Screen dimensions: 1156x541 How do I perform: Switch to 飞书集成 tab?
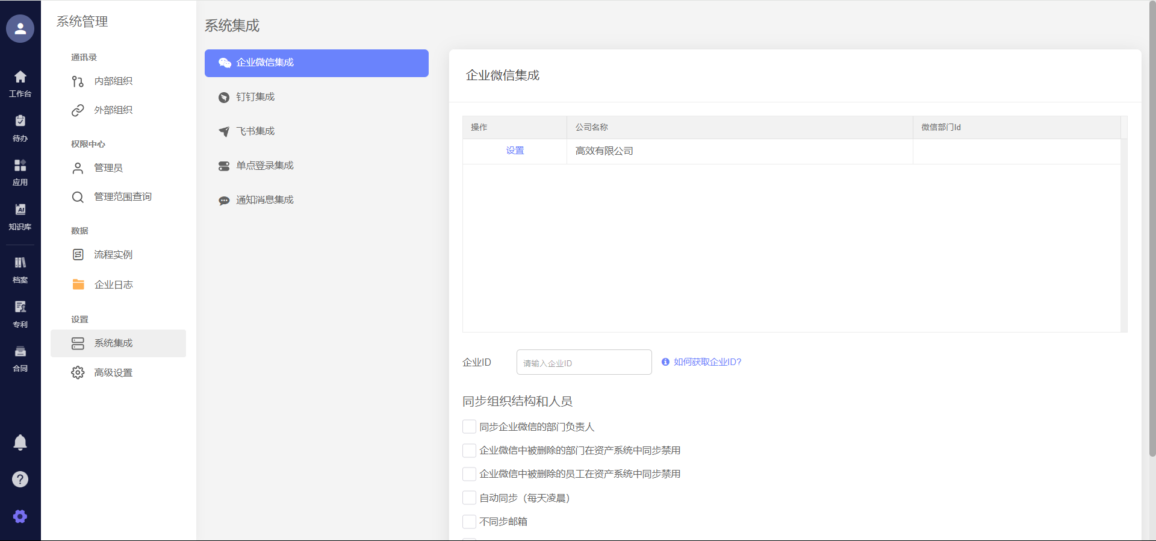coord(255,131)
